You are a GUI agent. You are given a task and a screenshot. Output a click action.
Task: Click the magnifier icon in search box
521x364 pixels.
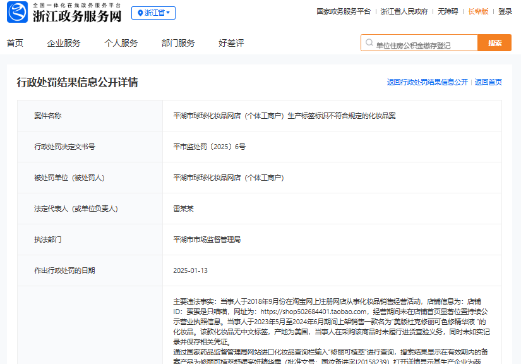(369, 44)
